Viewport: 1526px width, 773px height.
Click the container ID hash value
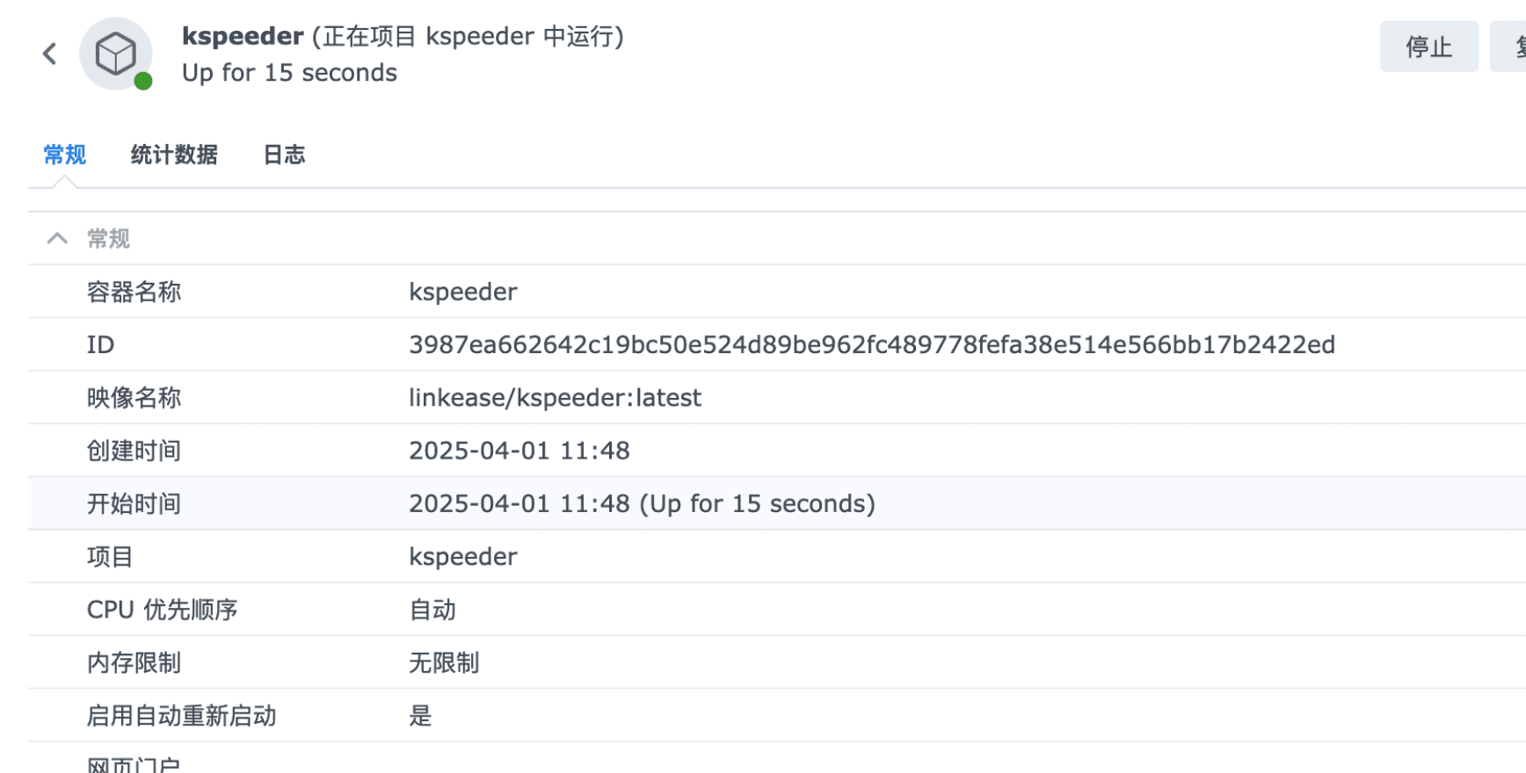click(x=871, y=344)
